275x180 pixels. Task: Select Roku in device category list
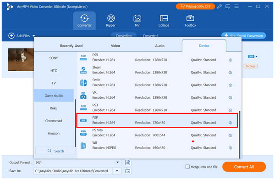54,108
